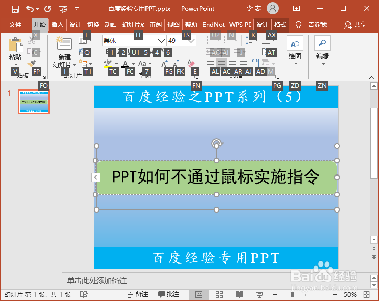Click the 50% zoom level

point(350,295)
